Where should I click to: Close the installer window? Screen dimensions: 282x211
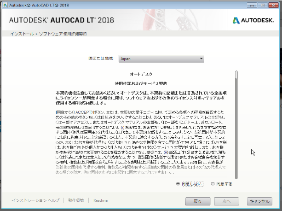(x=273, y=6)
